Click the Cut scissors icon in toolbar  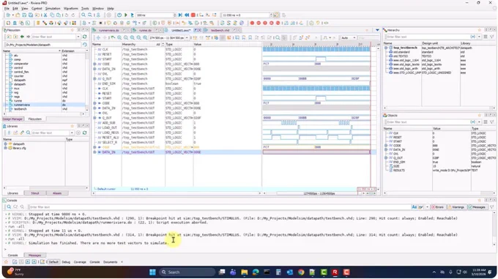pyautogui.click(x=45, y=15)
